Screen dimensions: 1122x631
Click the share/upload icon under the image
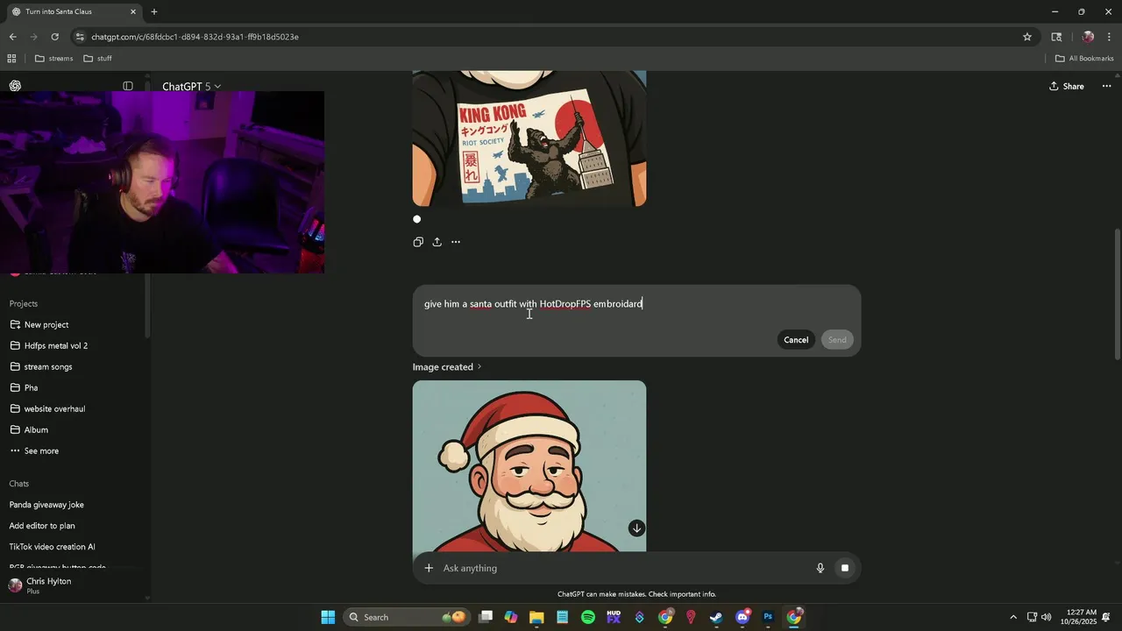437,242
